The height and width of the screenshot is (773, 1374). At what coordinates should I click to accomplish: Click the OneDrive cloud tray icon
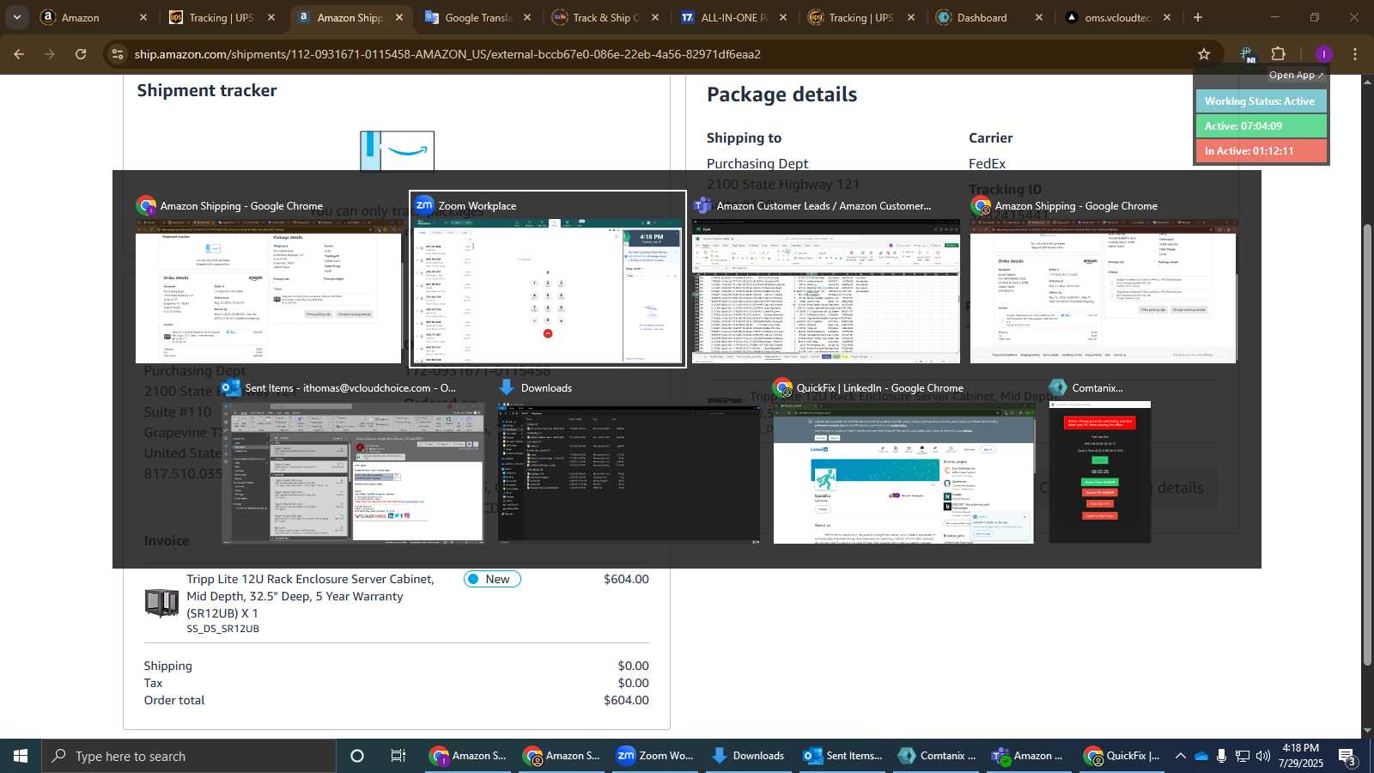pyautogui.click(x=1201, y=756)
